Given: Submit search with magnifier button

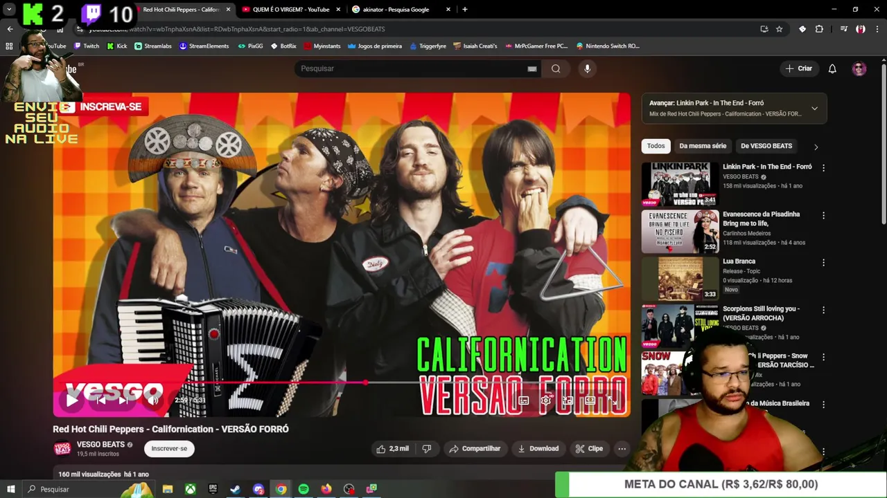Looking at the screenshot, I should click(x=556, y=68).
